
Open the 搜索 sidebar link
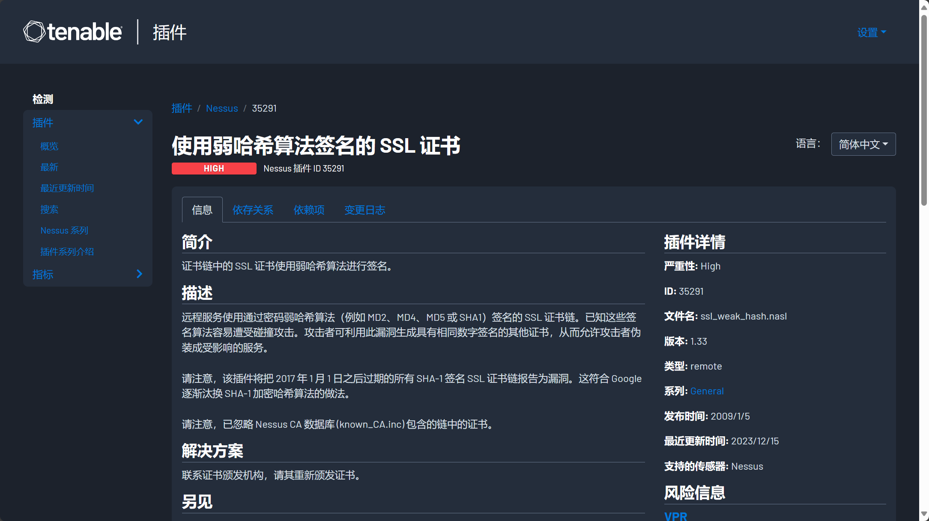point(49,210)
